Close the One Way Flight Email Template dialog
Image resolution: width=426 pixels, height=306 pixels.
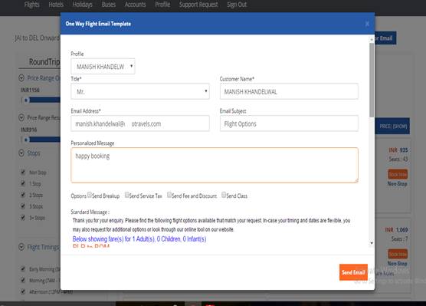point(367,24)
